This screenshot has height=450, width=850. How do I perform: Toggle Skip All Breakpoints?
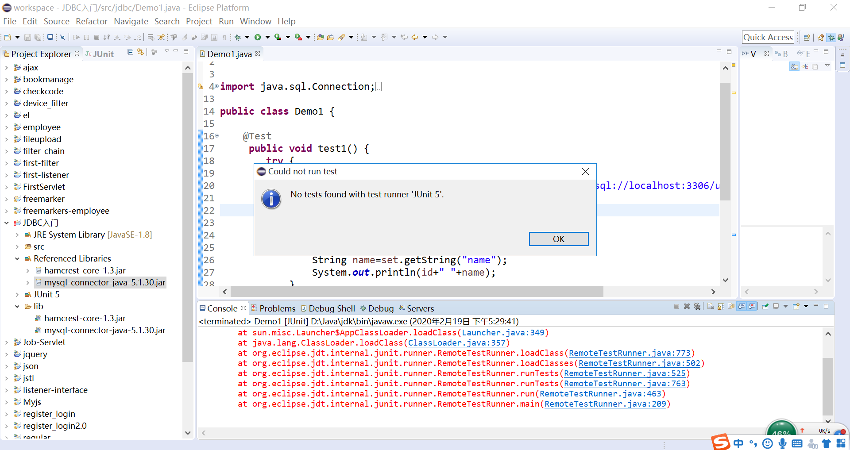[62, 37]
